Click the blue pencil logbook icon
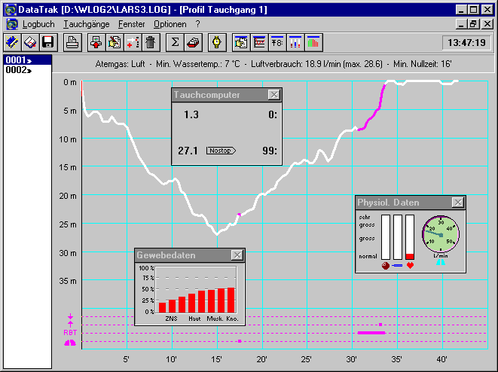This screenshot has width=498, height=372. coord(11,42)
